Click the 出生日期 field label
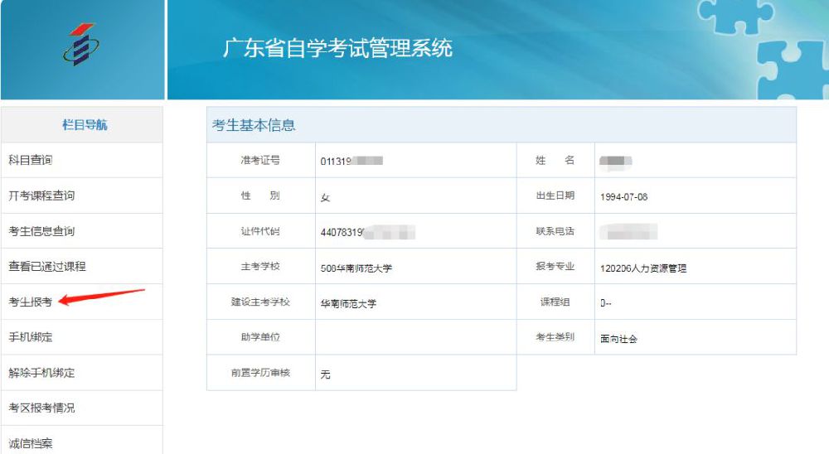This screenshot has width=829, height=454. click(555, 196)
